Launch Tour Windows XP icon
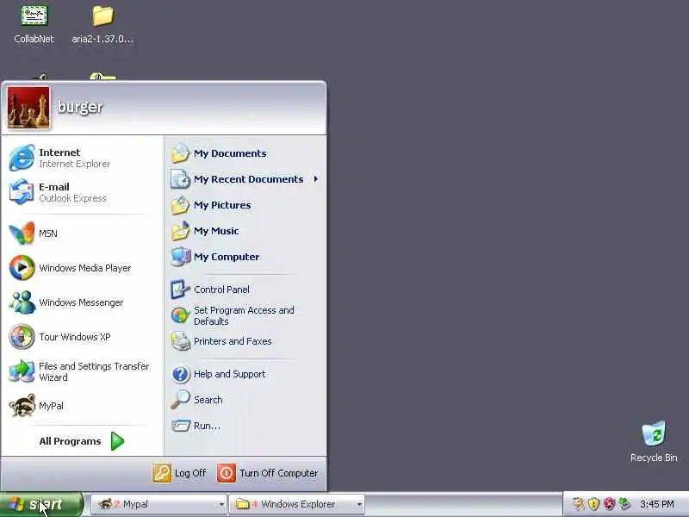The image size is (689, 517). tap(22, 337)
